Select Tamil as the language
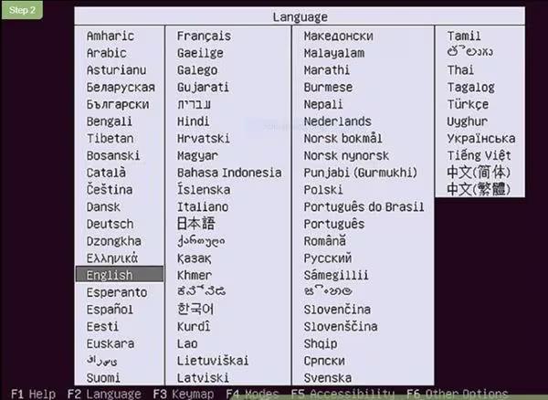Image resolution: width=548 pixels, height=400 pixels. coord(464,36)
